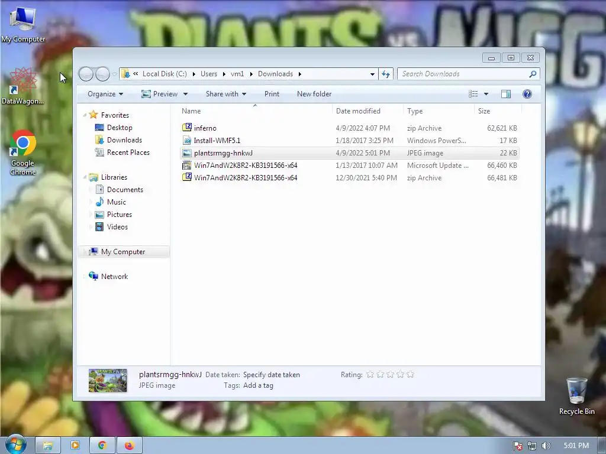Create a New folder
This screenshot has width=606, height=454.
point(314,94)
